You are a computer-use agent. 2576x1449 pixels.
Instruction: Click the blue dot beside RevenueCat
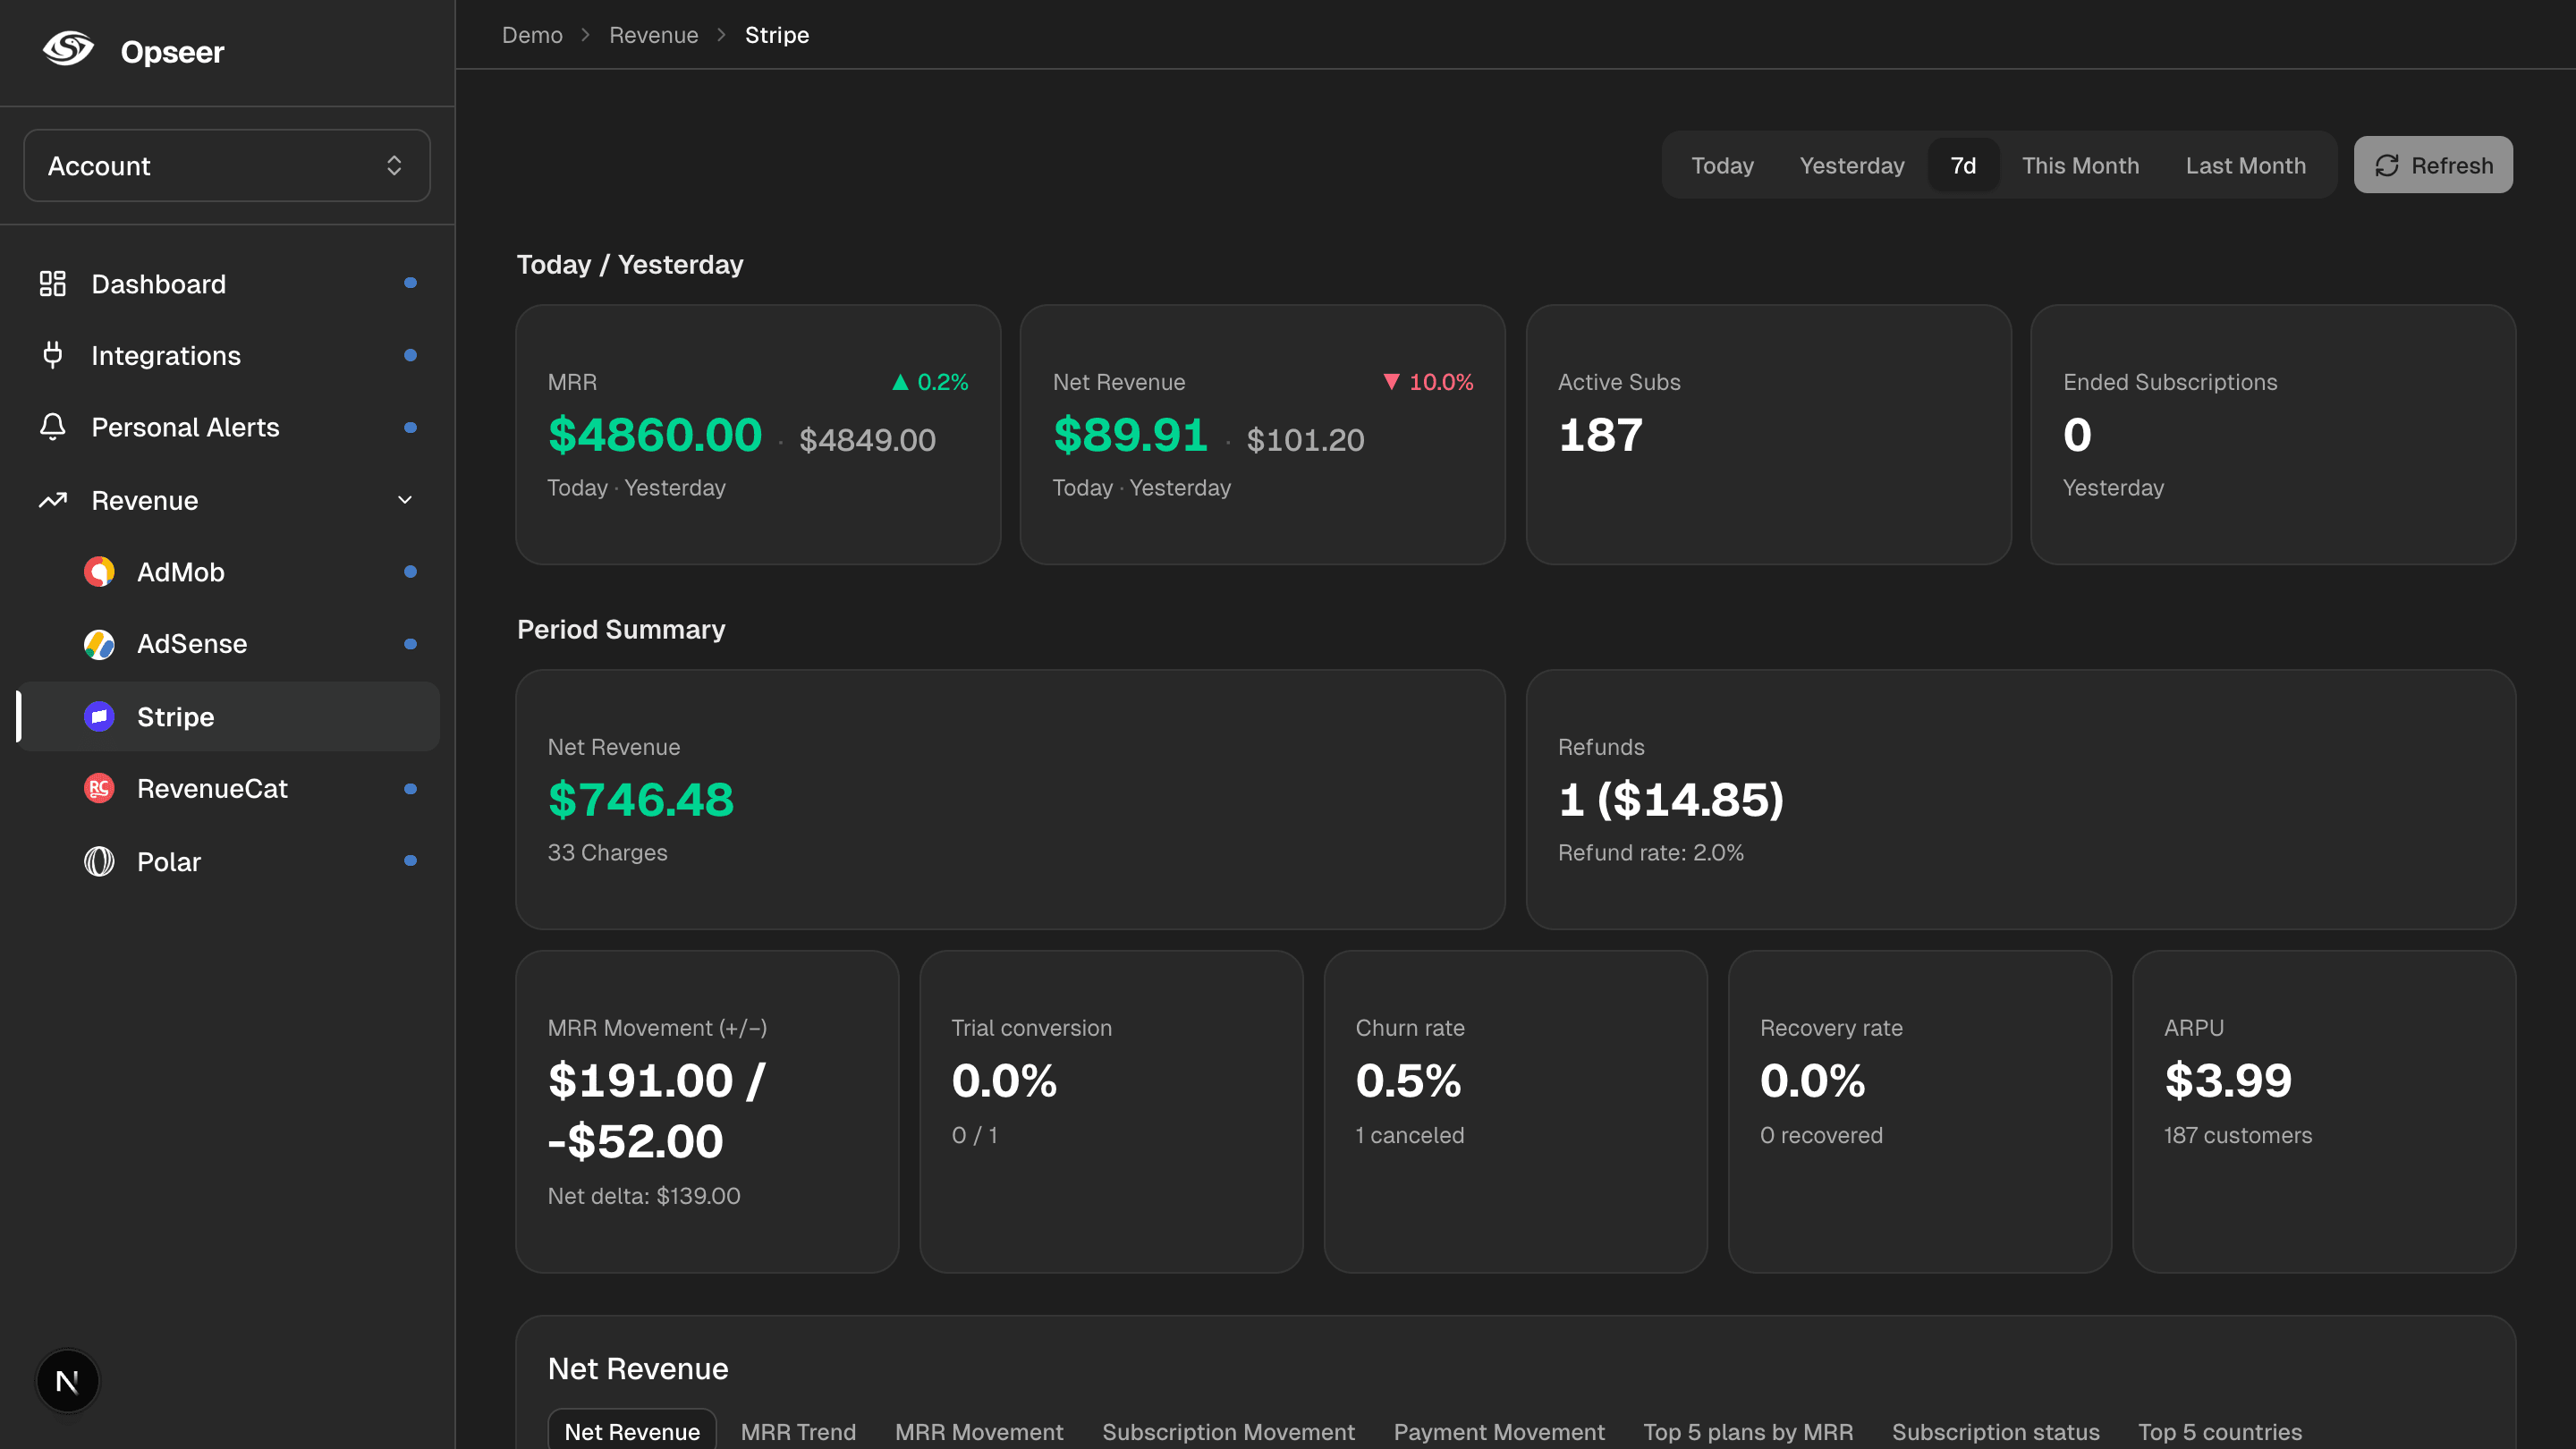(410, 789)
